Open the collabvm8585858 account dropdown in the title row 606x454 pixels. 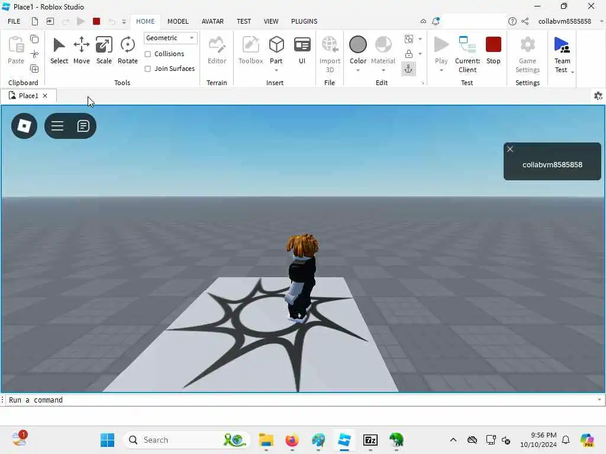pos(601,21)
